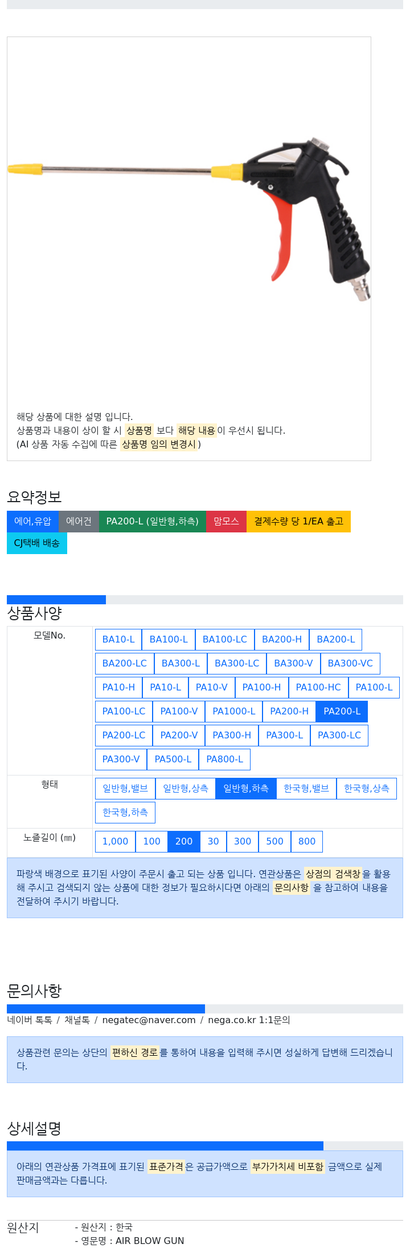Set nozzle length to 500
Screen dimensions: 410x1248
274,842
